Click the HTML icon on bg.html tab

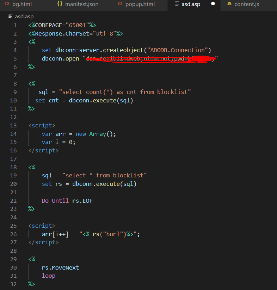tap(7, 4)
